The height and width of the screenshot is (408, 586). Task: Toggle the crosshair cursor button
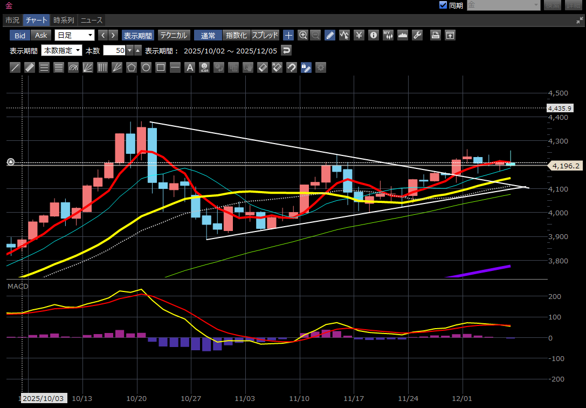pos(288,36)
